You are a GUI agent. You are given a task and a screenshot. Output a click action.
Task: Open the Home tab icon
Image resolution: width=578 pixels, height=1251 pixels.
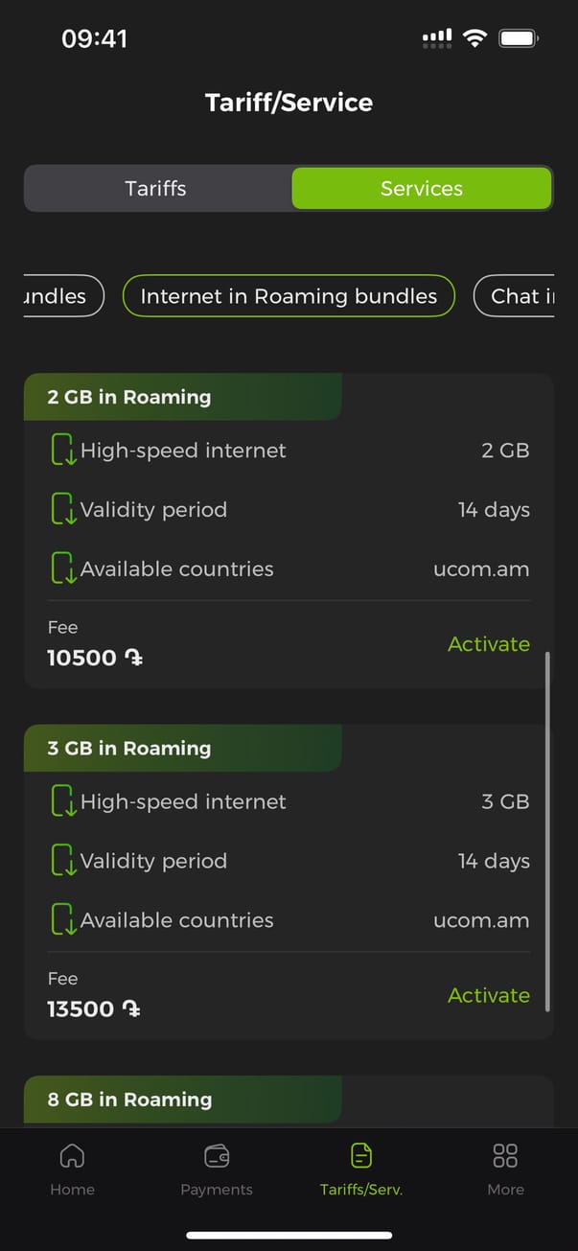(x=72, y=1155)
